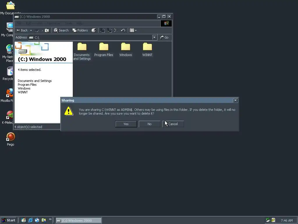This screenshot has width=298, height=224.
Task: Open the Tools menu
Action: [68, 23]
